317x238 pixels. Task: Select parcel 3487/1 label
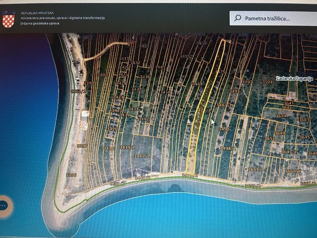pyautogui.click(x=224, y=105)
